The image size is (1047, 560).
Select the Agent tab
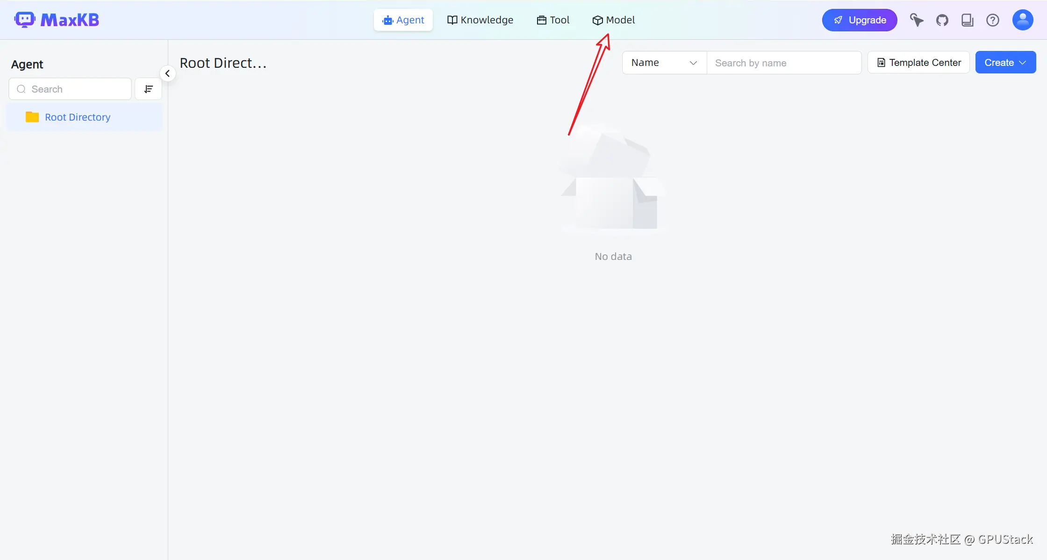point(403,20)
